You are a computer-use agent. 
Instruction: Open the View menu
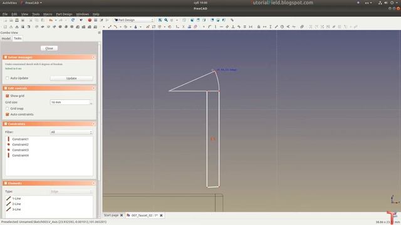click(24, 14)
